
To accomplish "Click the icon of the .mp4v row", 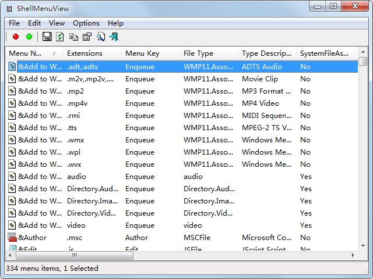I will tap(12, 103).
